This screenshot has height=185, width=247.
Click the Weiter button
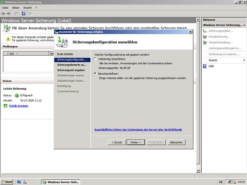pos(136,142)
